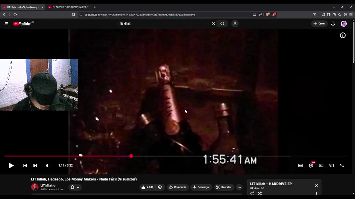Click the Descargar button
355x199 pixels.
tap(201, 187)
